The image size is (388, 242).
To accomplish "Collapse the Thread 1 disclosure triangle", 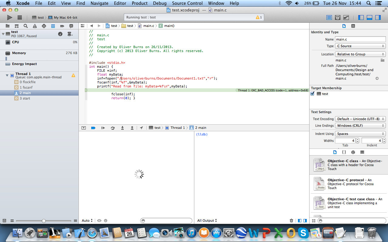I will [7, 75].
